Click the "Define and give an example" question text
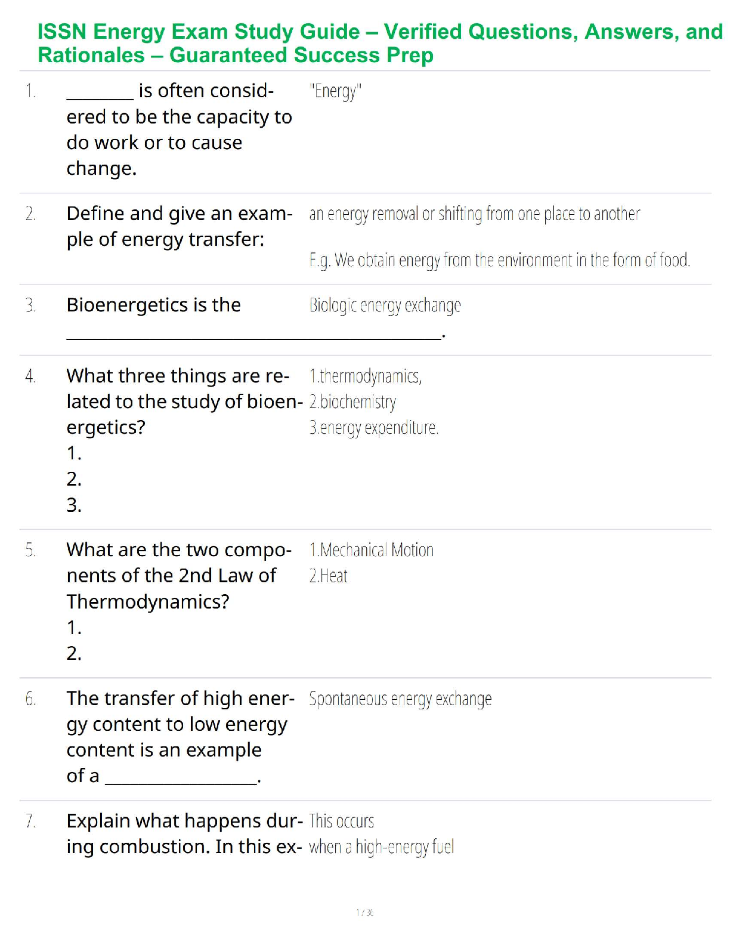The height and width of the screenshot is (945, 730). (x=179, y=226)
